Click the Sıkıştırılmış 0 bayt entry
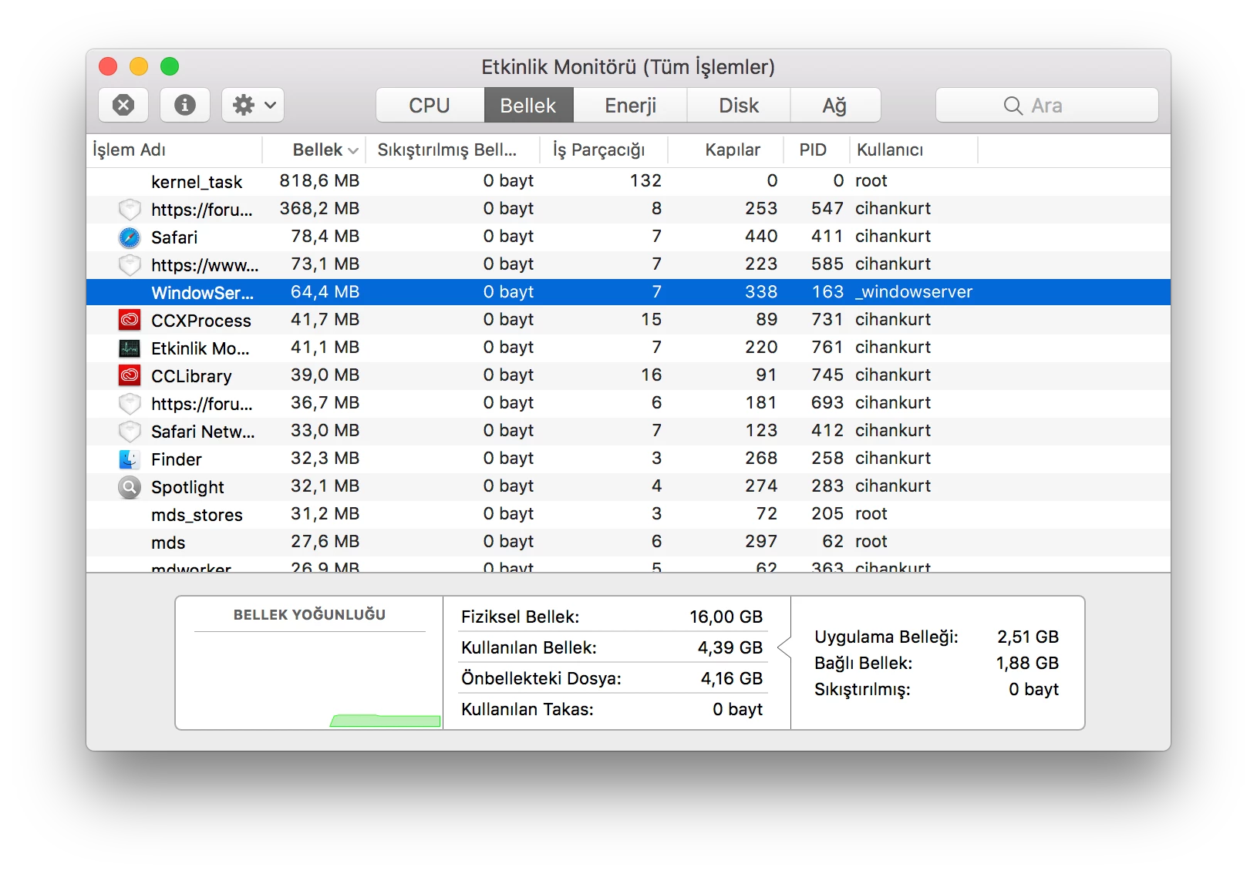Screen dimensions: 1257x874 click(x=937, y=689)
